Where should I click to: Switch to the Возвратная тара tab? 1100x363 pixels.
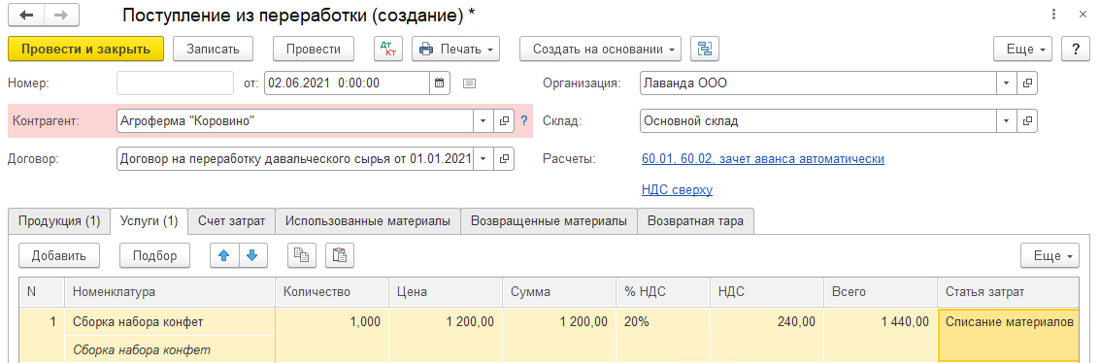pos(695,220)
